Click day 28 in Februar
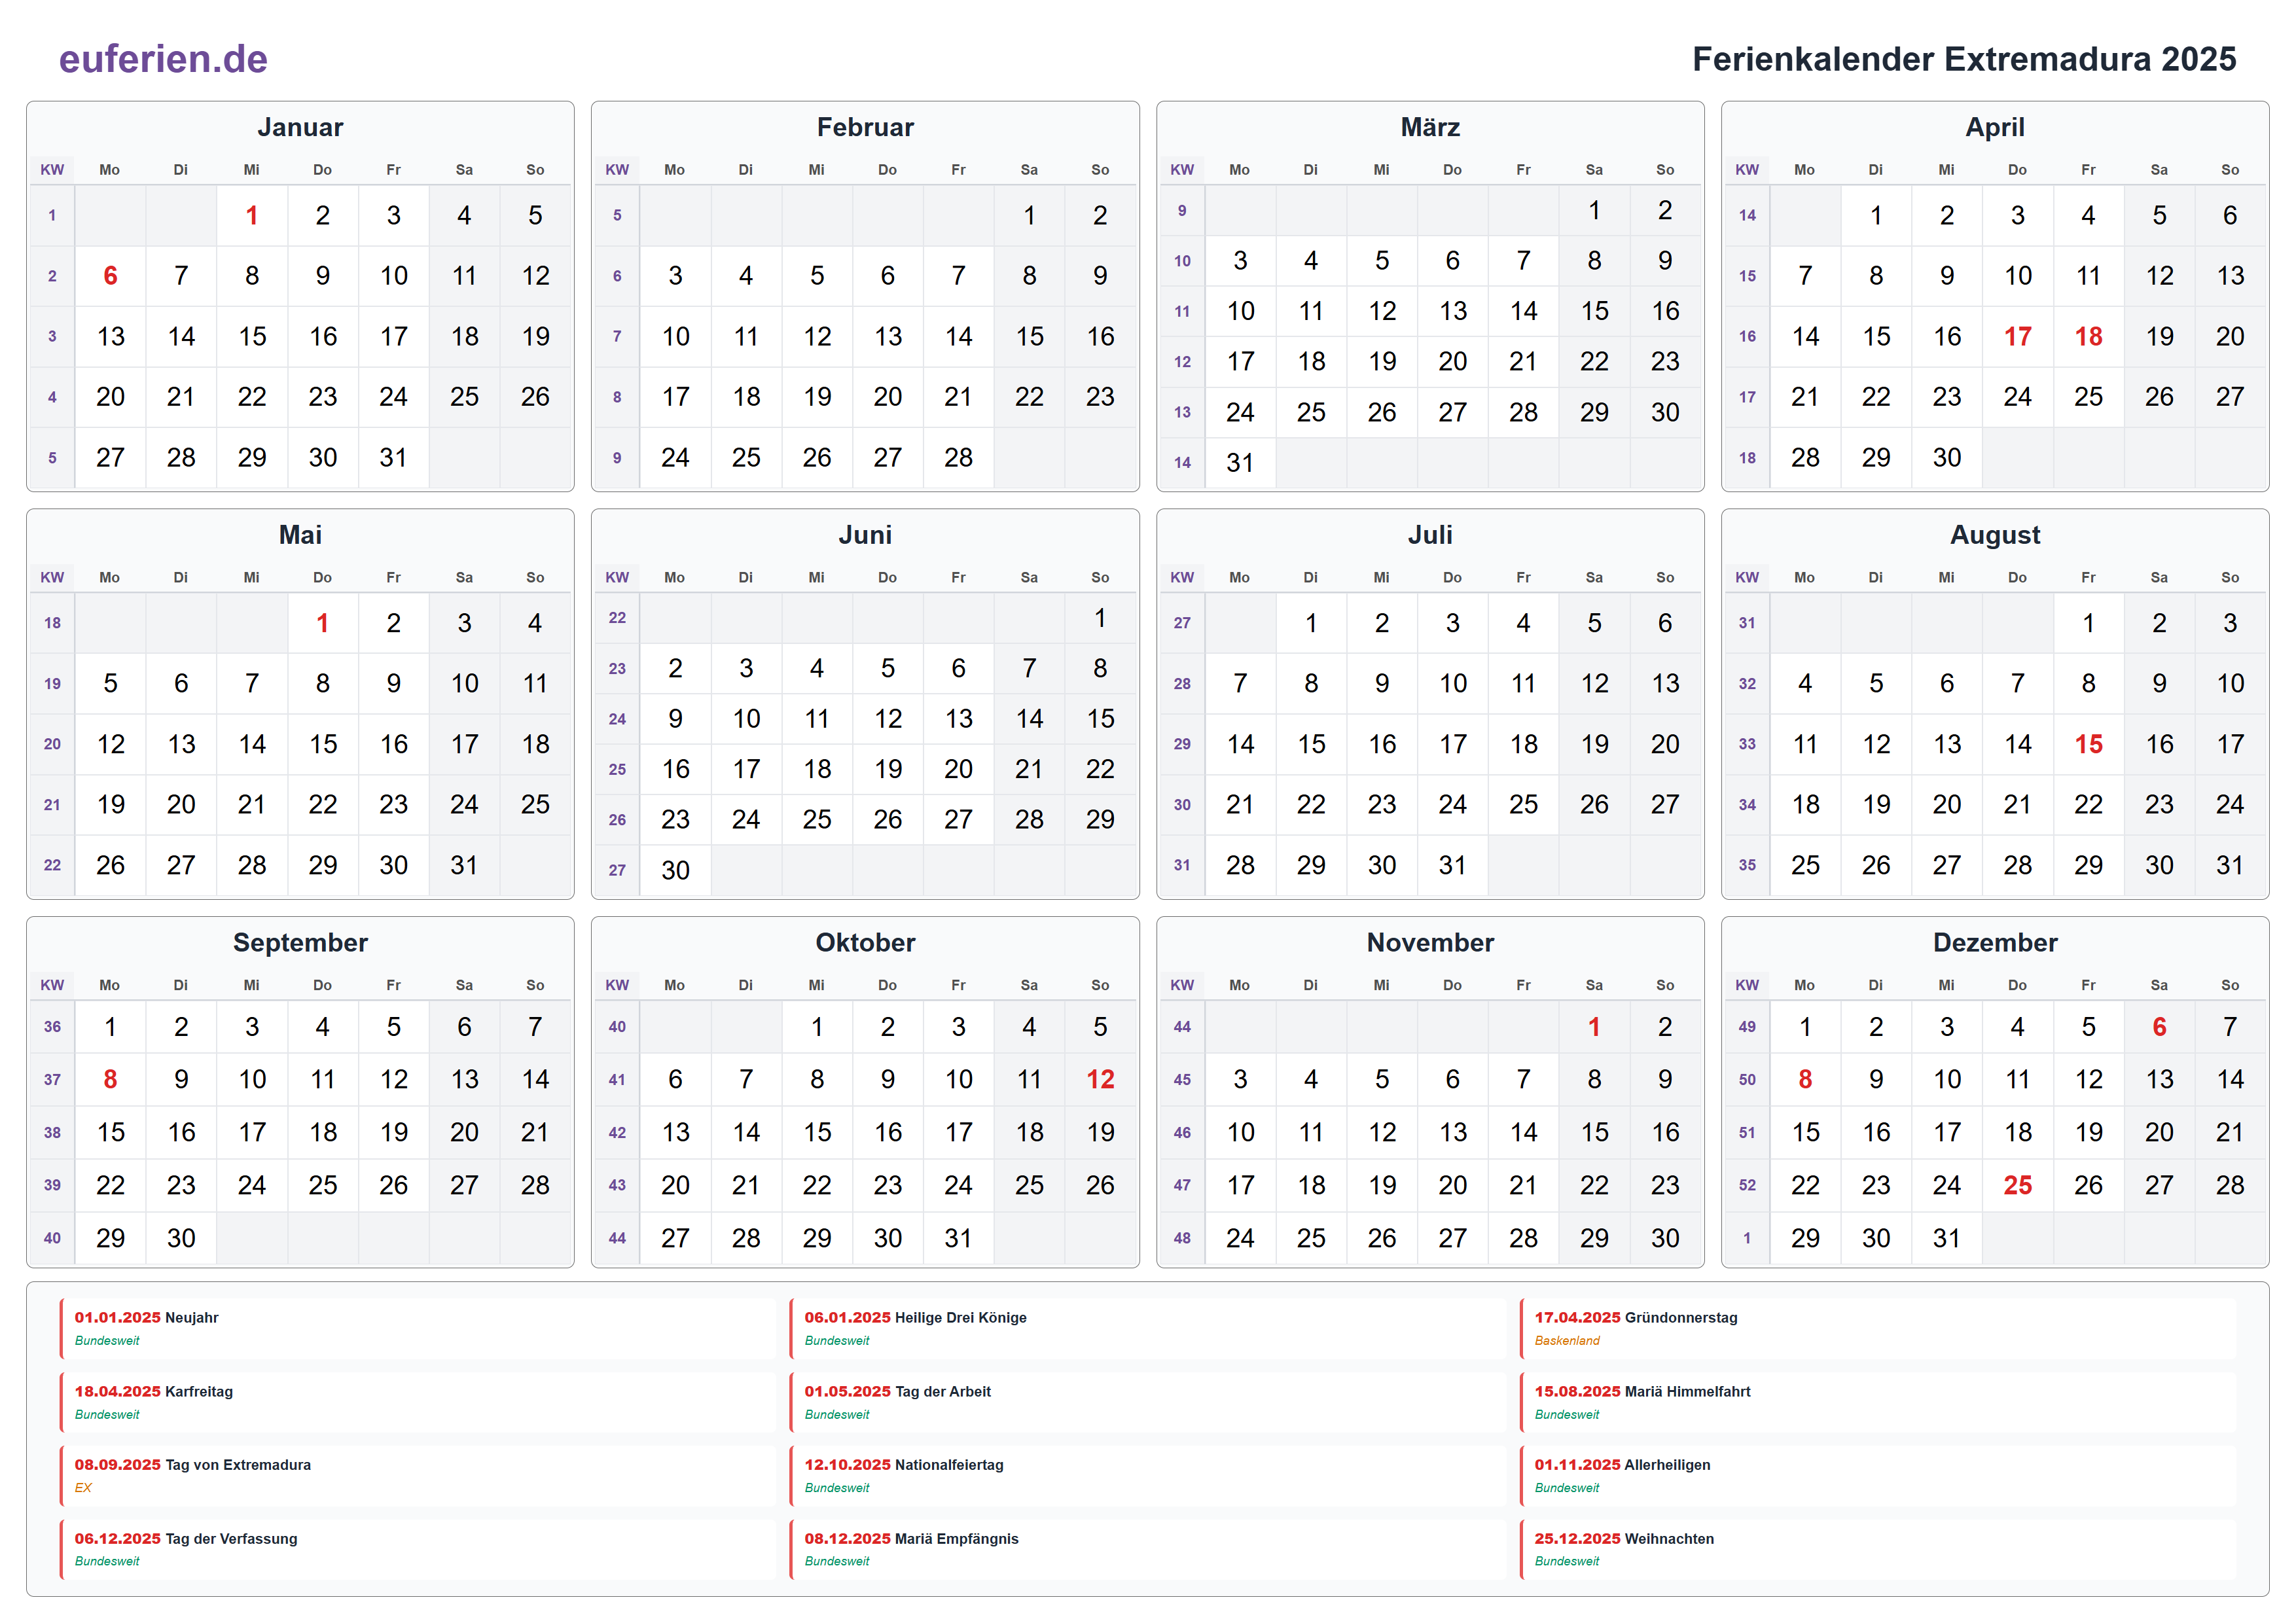2296x1623 pixels. click(958, 458)
